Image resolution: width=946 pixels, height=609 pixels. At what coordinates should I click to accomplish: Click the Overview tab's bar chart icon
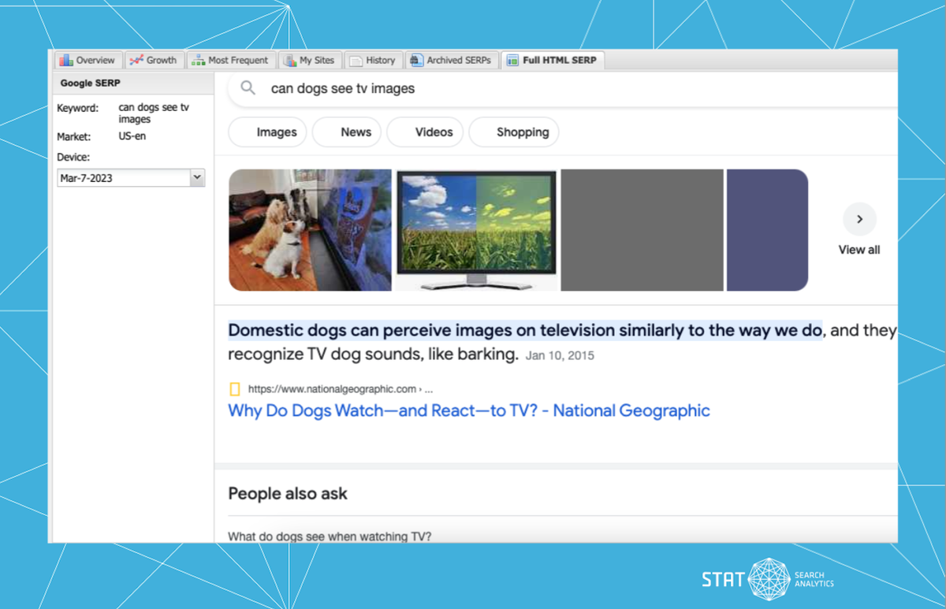pos(66,60)
